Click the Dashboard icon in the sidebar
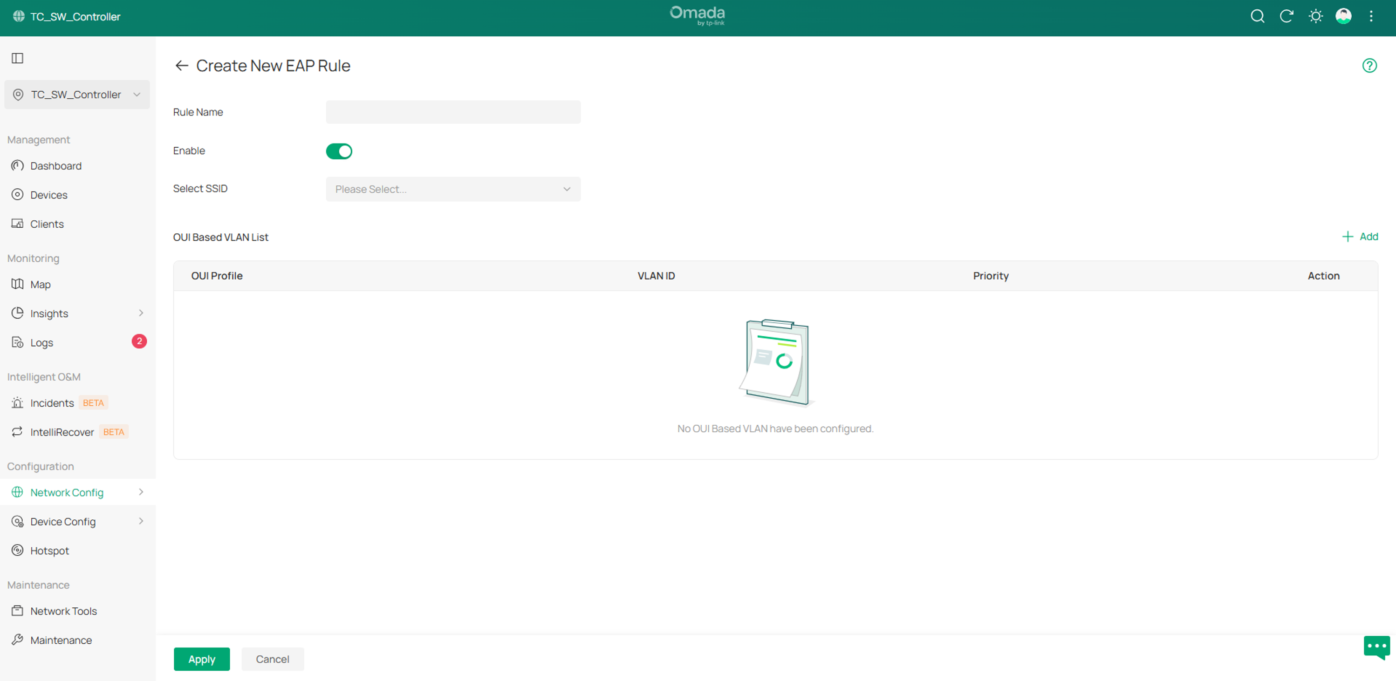 (17, 165)
